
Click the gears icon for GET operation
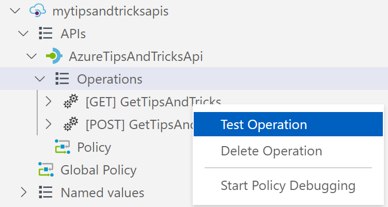click(71, 101)
